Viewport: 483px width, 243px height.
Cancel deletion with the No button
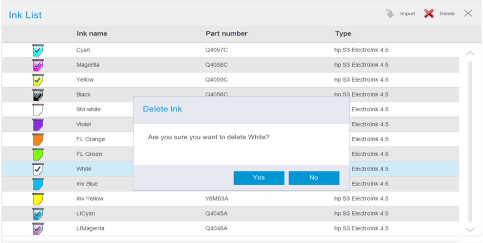pyautogui.click(x=314, y=178)
